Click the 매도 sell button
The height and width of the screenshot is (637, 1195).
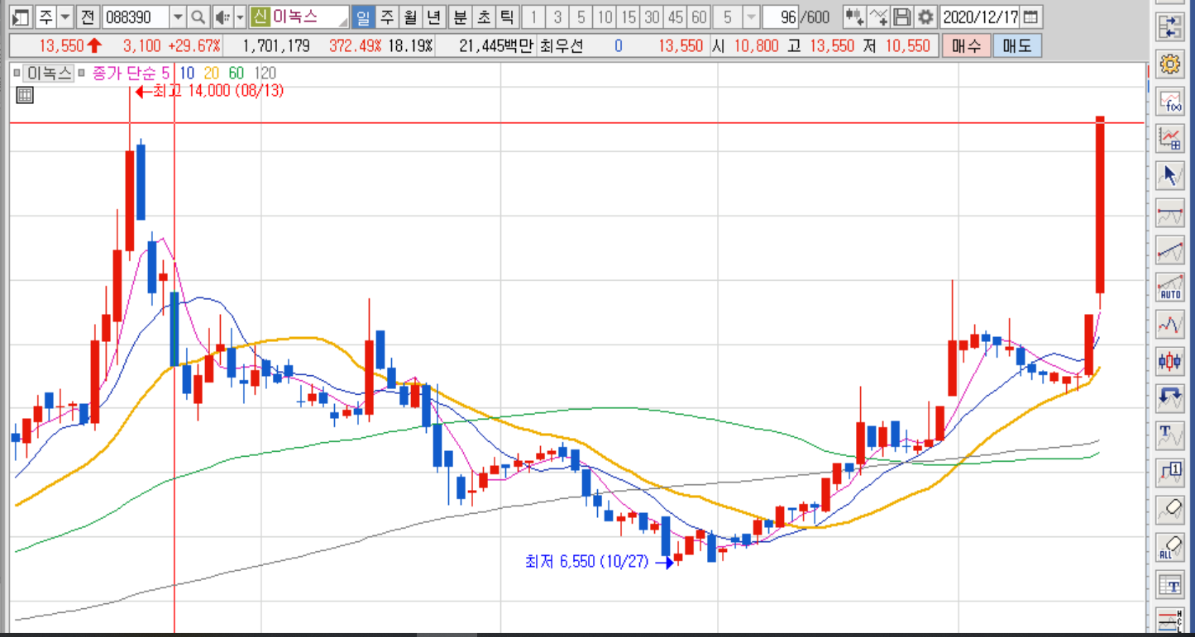1016,46
